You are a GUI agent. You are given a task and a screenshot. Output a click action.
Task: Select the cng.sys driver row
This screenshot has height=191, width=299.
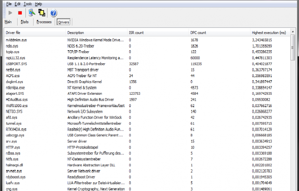click(x=147, y=189)
